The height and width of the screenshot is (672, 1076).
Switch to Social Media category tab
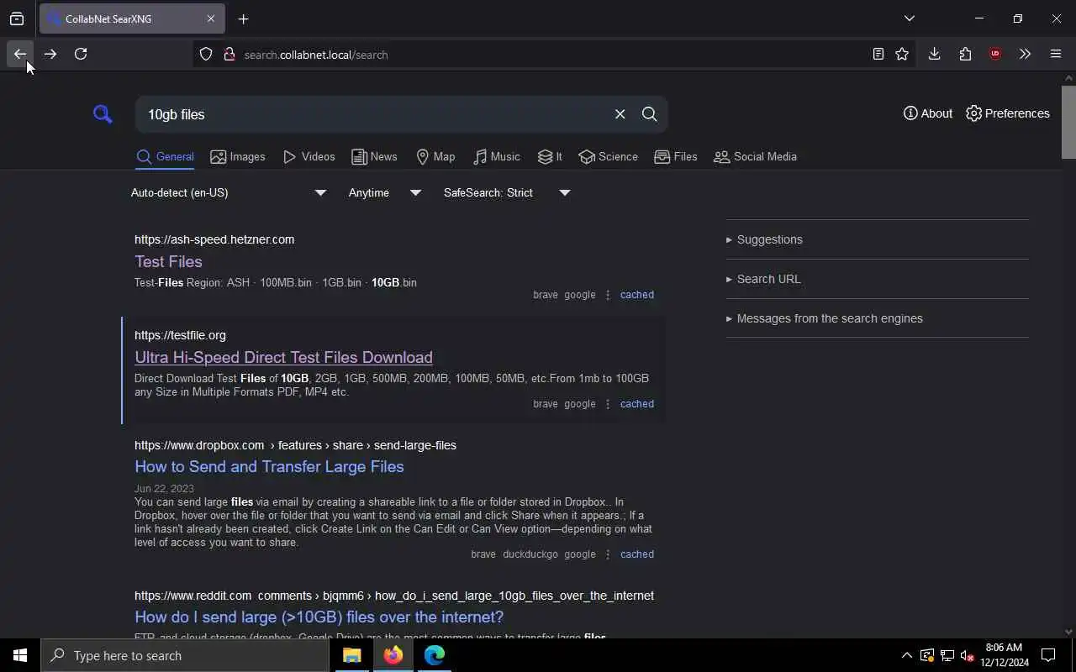[755, 157]
